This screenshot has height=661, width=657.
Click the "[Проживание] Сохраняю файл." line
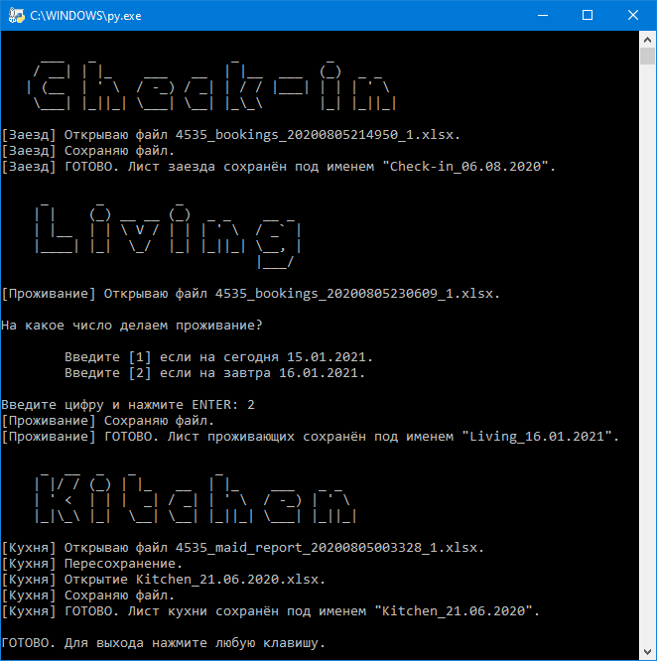[x=108, y=421]
